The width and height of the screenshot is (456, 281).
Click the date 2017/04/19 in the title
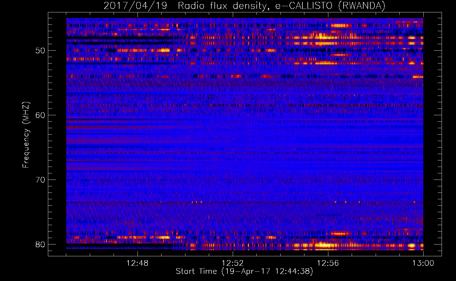click(136, 6)
